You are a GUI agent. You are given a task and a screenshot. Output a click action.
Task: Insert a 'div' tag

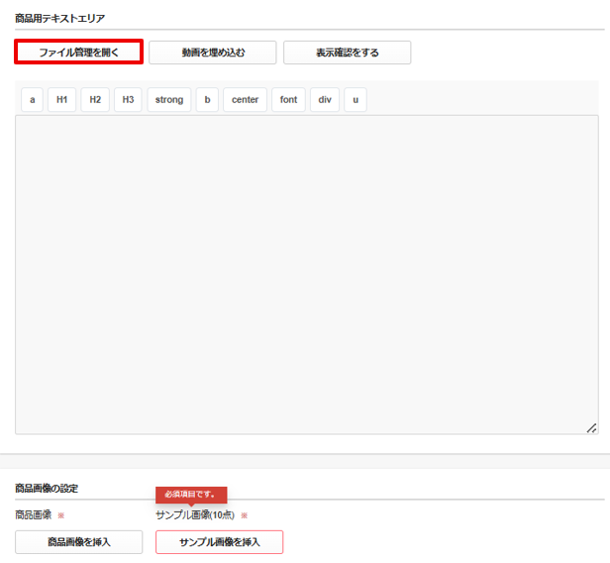[x=325, y=100]
